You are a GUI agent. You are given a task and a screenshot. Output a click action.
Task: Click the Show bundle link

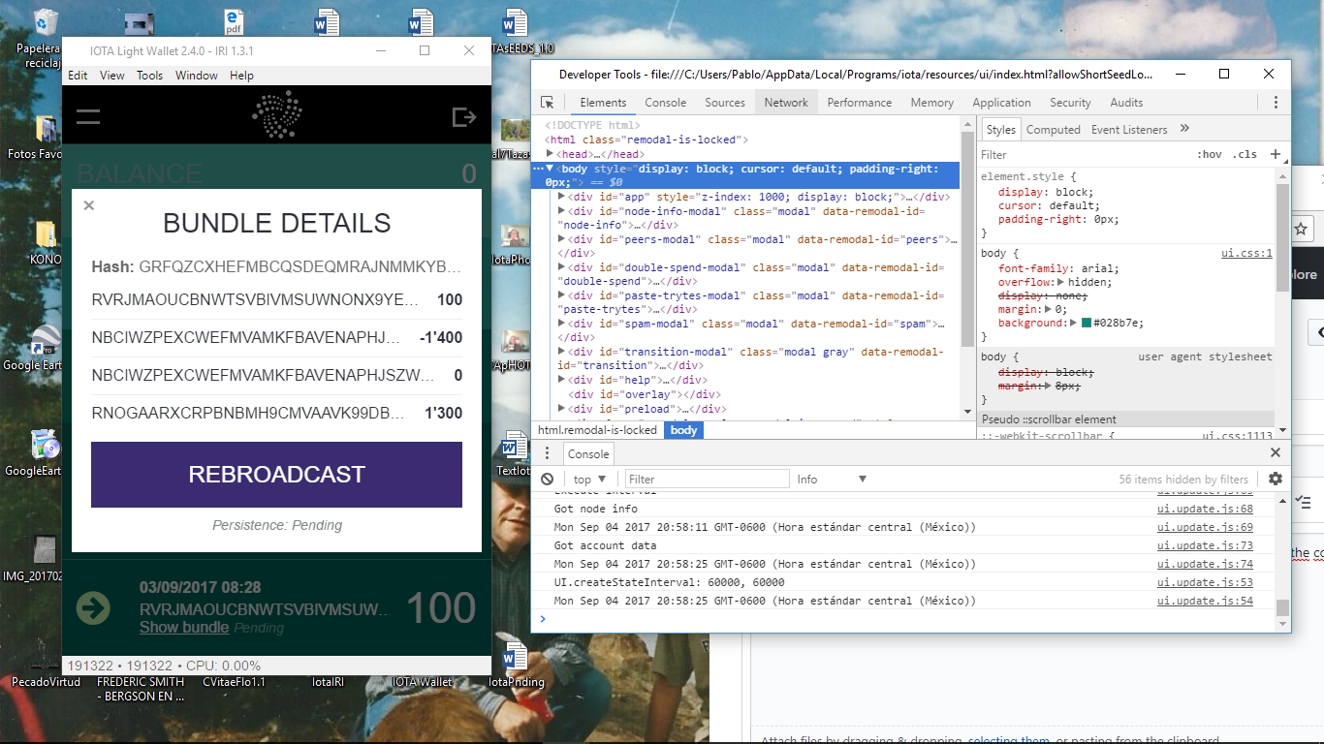click(x=183, y=627)
